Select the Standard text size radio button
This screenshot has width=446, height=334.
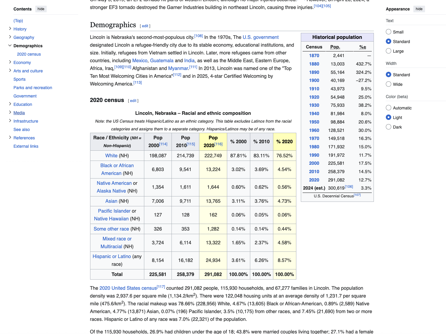(389, 41)
